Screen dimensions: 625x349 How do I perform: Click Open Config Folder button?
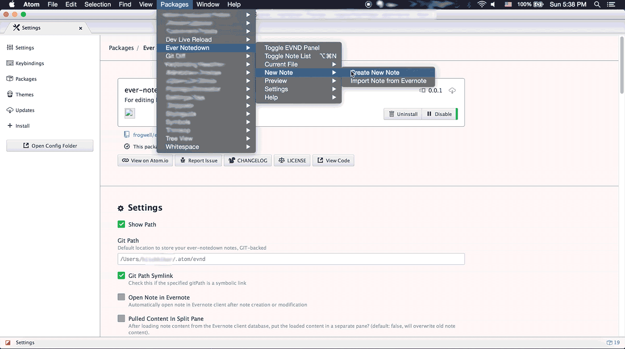50,145
